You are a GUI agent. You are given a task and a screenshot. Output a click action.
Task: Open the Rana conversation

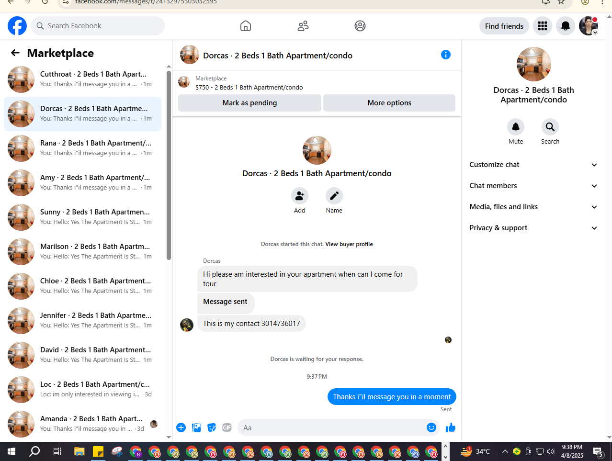[x=83, y=148]
